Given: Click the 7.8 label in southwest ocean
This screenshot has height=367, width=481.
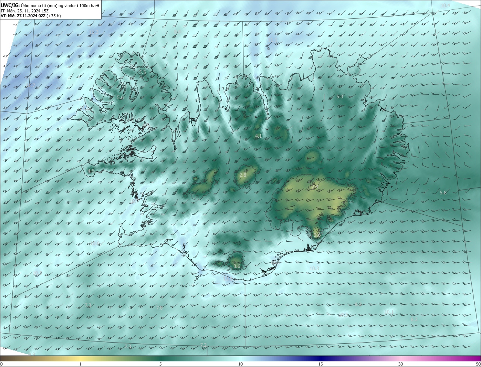Looking at the screenshot, I should (159, 308).
